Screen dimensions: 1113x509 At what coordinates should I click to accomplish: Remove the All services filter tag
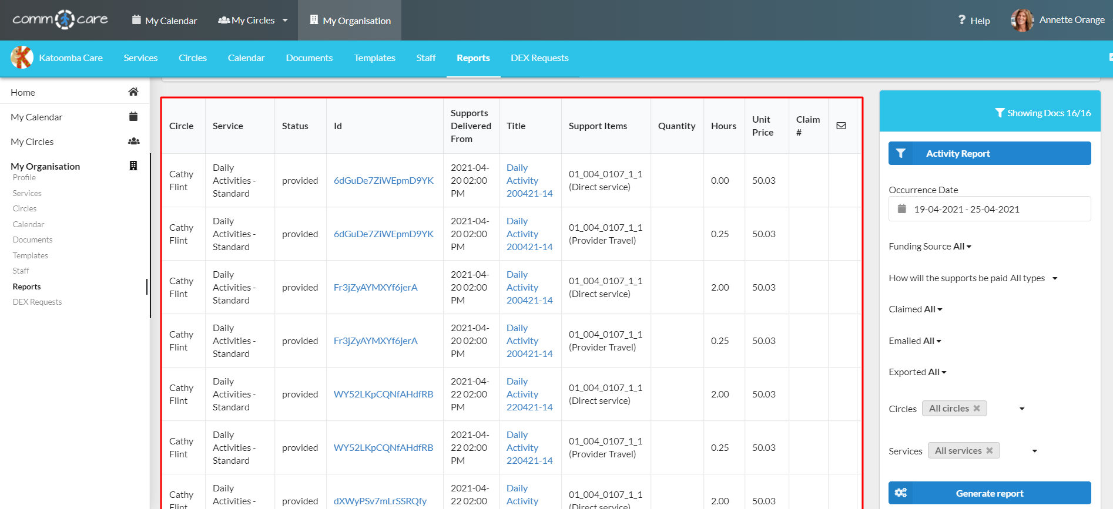tap(990, 451)
